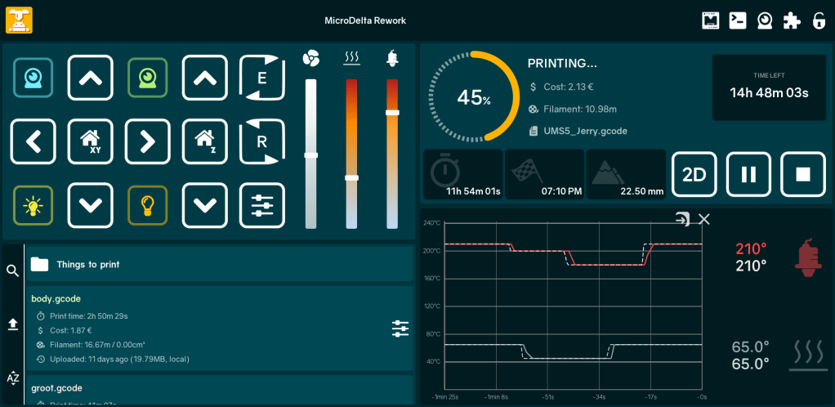Click the extrude filament E button

click(x=261, y=78)
